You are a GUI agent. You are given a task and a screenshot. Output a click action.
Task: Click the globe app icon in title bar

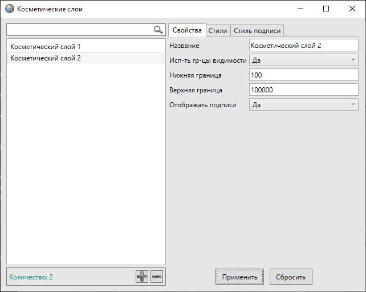point(9,9)
